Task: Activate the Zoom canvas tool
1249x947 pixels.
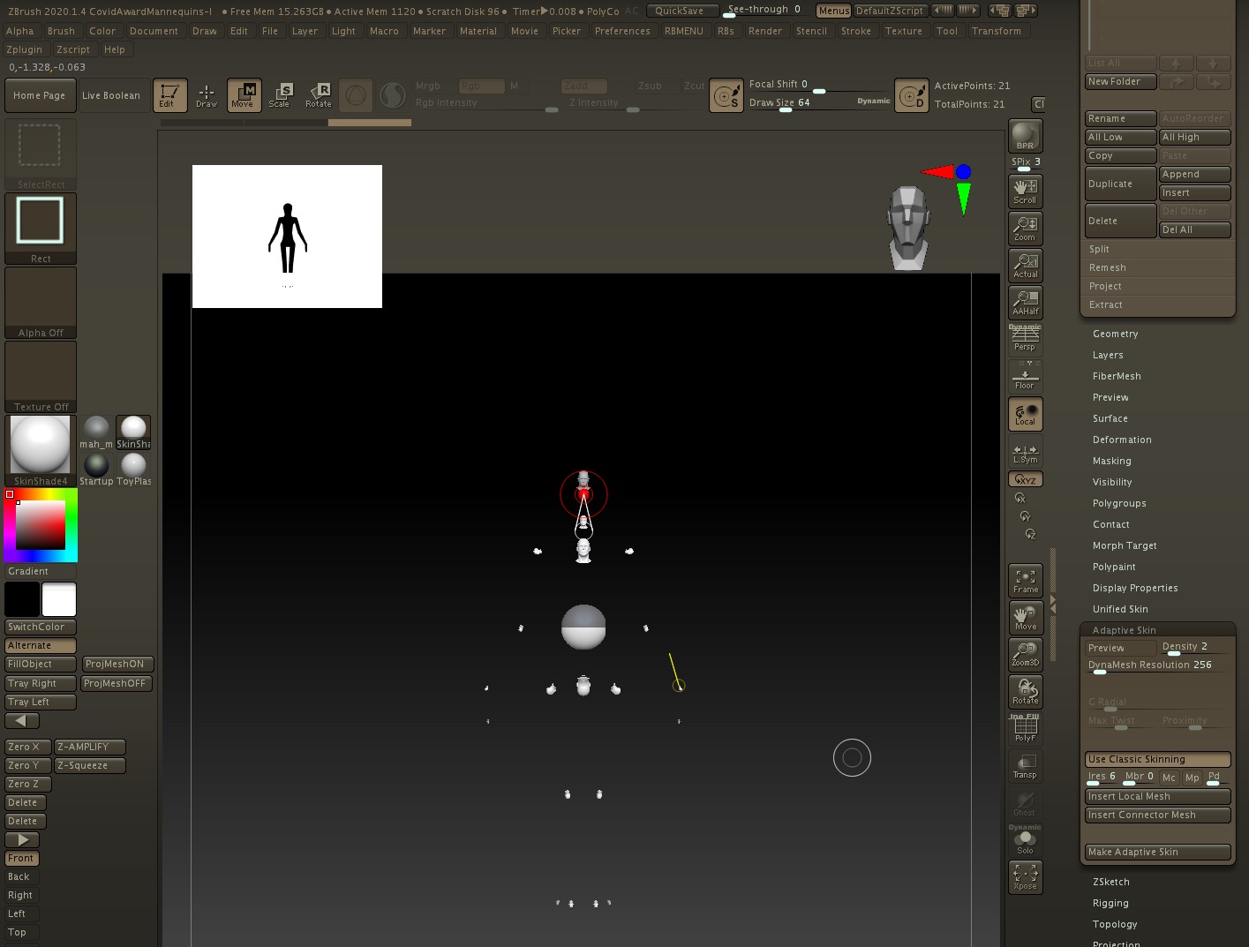Action: point(1025,228)
